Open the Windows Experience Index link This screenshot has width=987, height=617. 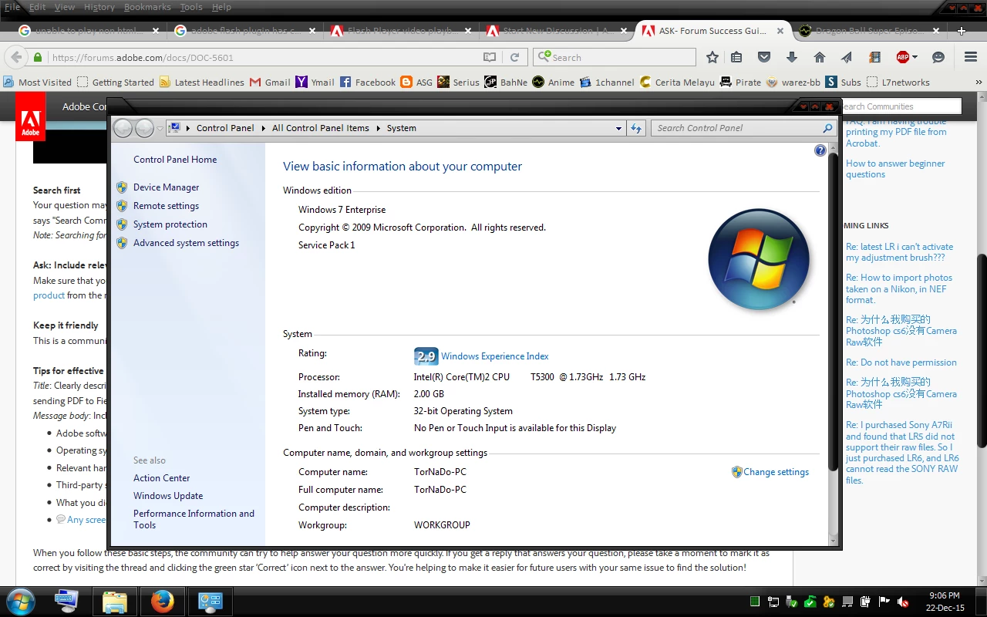[x=494, y=356]
